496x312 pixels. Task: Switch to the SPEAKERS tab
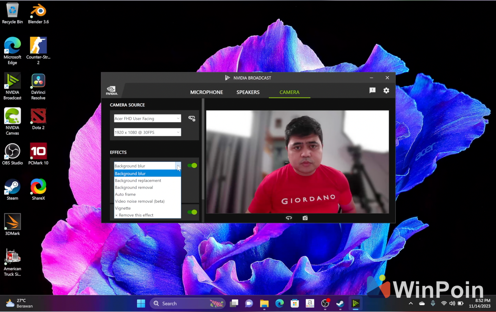click(x=248, y=92)
